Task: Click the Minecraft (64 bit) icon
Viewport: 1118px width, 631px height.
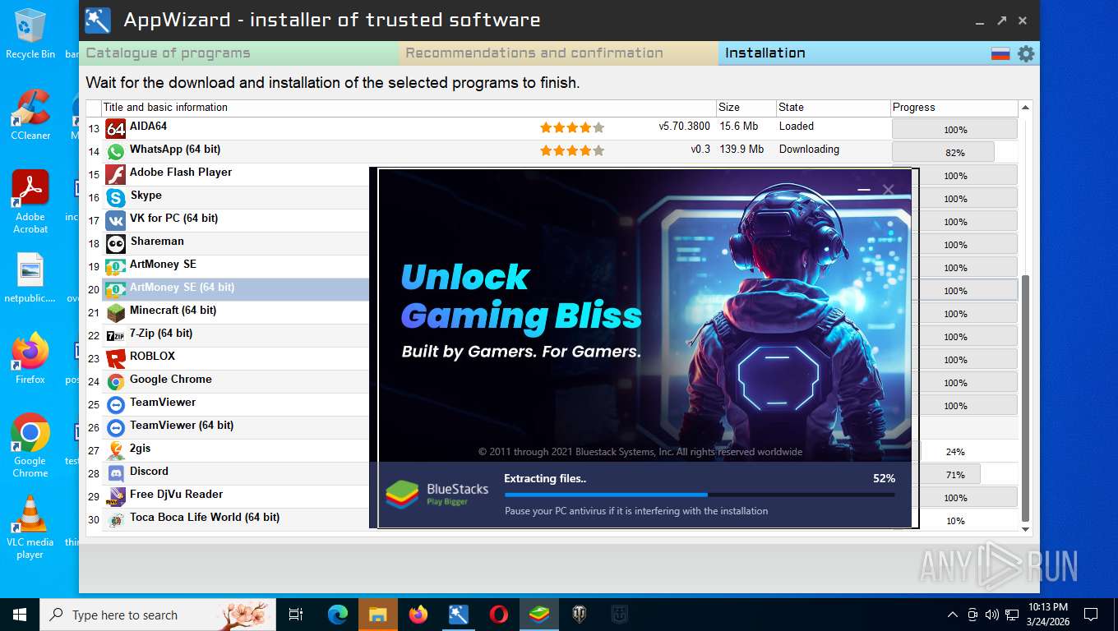Action: tap(116, 312)
